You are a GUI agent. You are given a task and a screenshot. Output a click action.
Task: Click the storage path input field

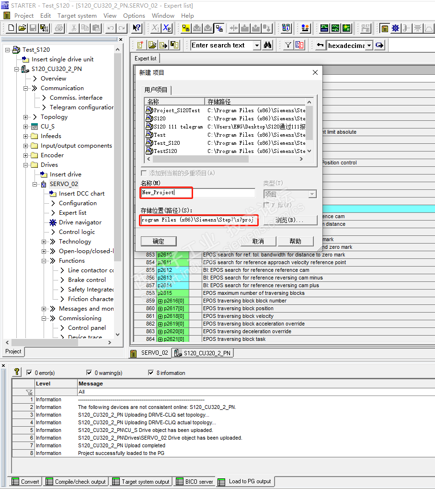point(199,220)
